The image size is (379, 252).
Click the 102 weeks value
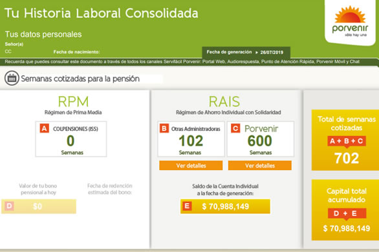pyautogui.click(x=191, y=141)
